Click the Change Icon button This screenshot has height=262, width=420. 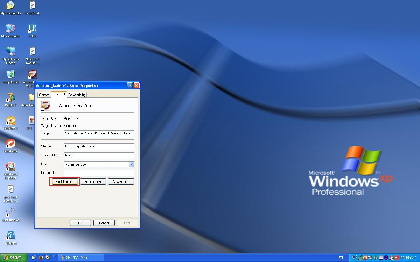(x=93, y=182)
